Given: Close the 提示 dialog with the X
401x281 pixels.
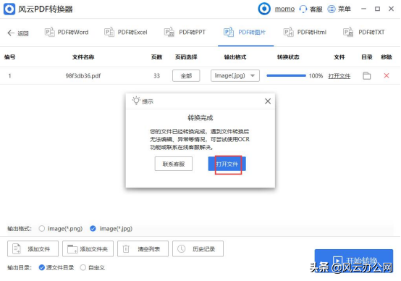Looking at the screenshot, I should coord(268,101).
